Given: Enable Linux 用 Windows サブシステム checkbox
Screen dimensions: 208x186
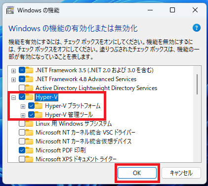Looking at the screenshot, I should (x=22, y=124).
